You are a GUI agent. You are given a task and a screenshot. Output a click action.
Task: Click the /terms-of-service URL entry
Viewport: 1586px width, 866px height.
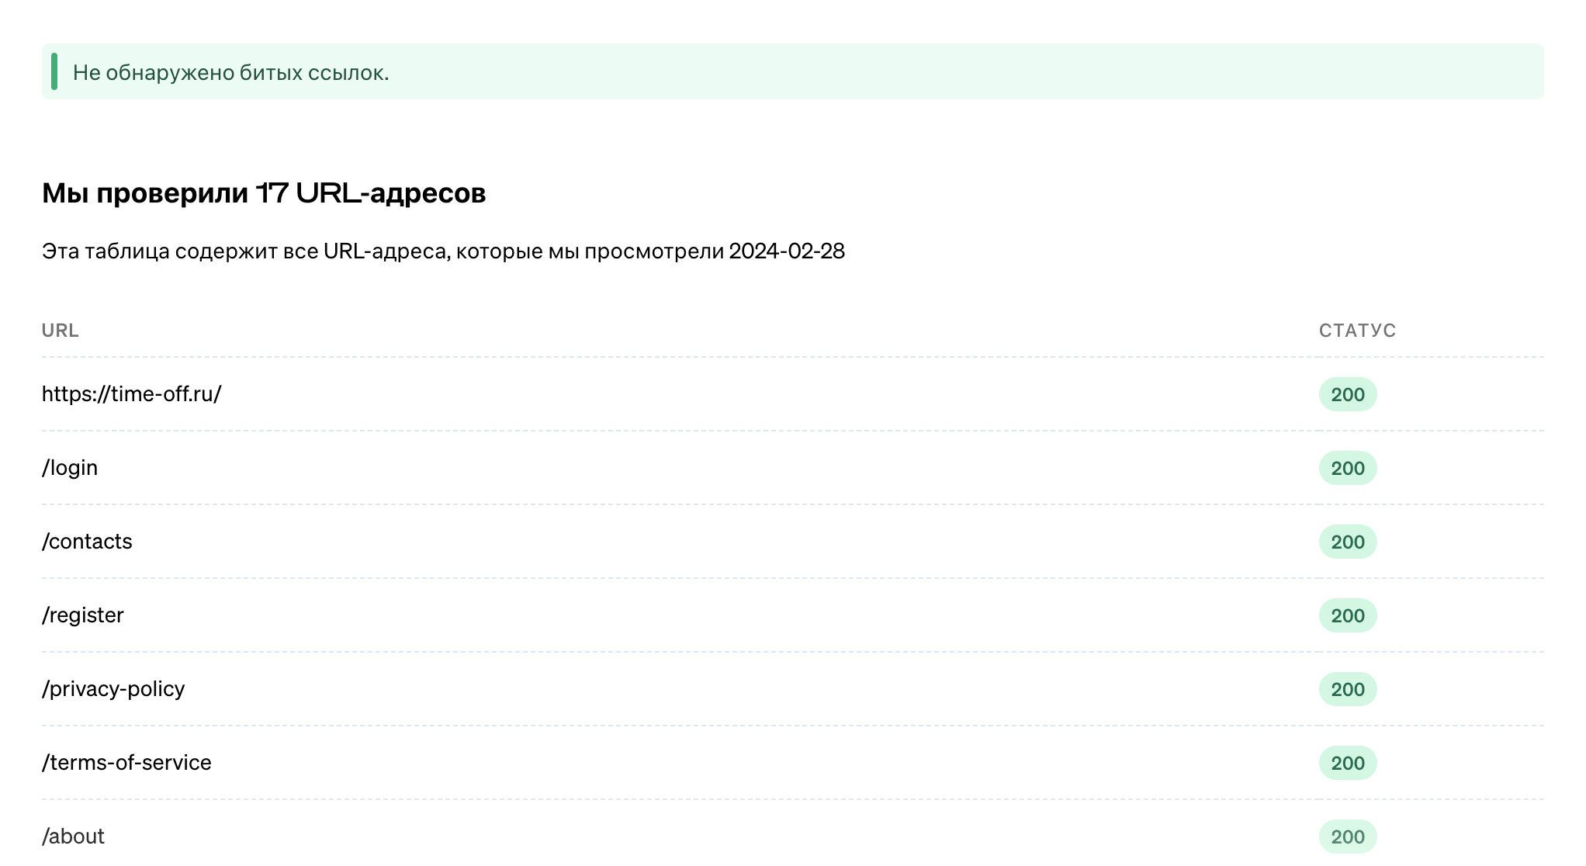point(126,763)
